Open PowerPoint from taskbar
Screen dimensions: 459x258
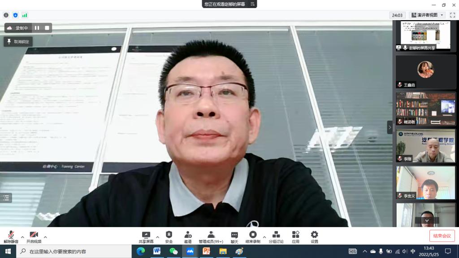point(206,251)
